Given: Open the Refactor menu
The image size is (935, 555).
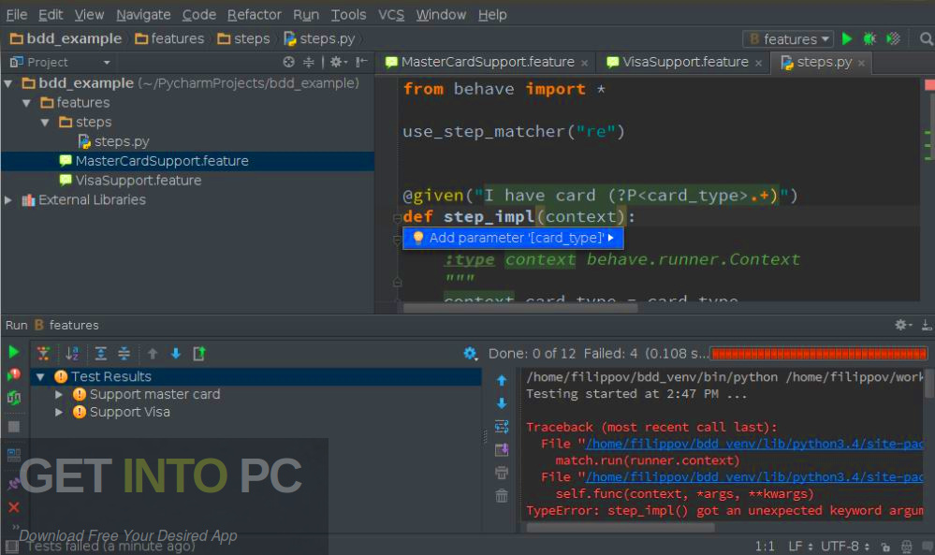Looking at the screenshot, I should click(254, 14).
